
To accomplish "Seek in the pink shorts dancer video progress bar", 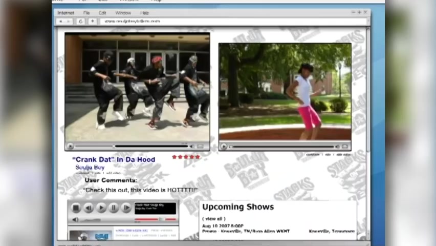I will pos(281,147).
